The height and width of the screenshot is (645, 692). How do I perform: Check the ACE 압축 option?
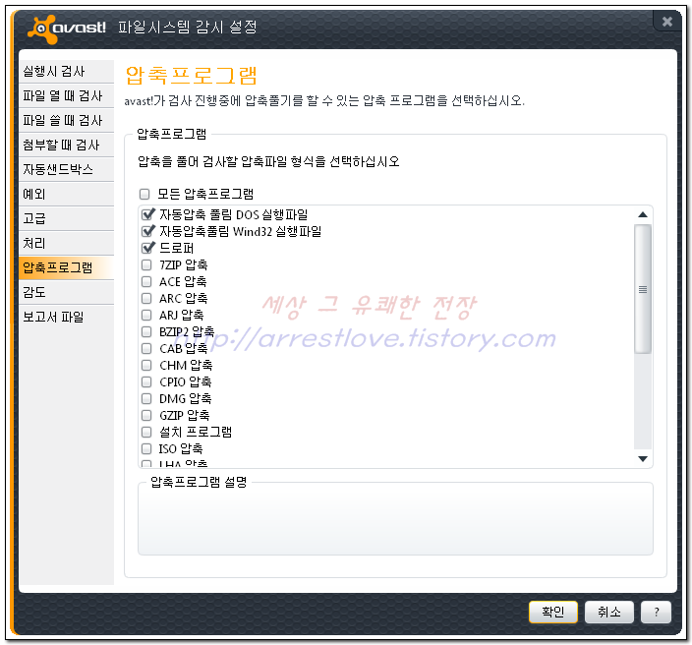(x=146, y=281)
